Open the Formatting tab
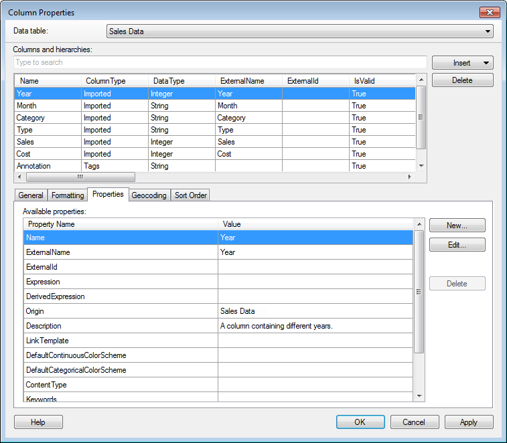Viewport: 507px width, 443px height. (x=68, y=195)
